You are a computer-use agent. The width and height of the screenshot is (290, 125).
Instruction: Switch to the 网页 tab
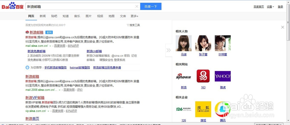(x=31, y=16)
